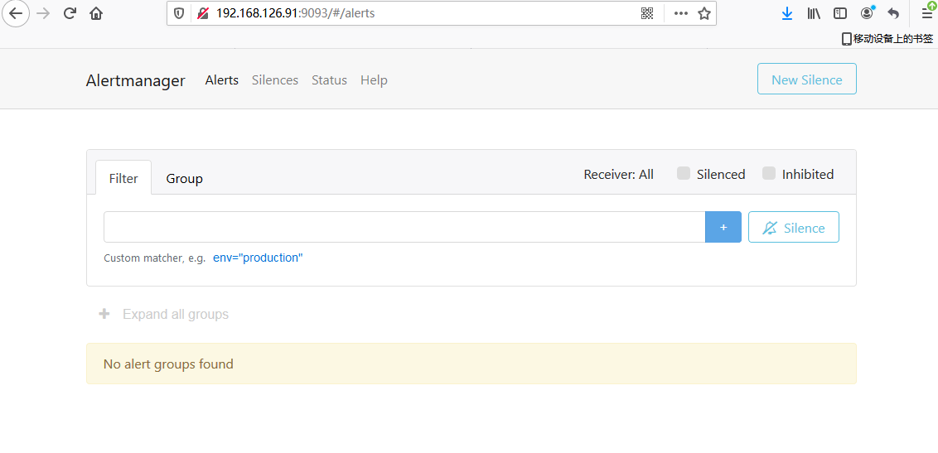
Task: Open the Firefox account avatar icon
Action: (x=867, y=12)
